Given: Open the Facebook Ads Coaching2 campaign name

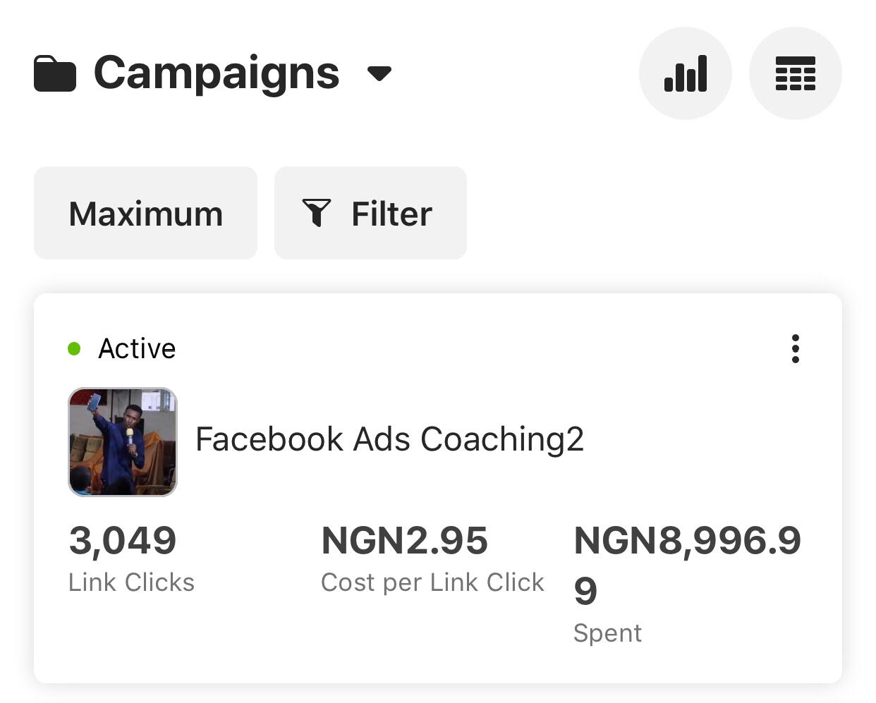Looking at the screenshot, I should 389,439.
